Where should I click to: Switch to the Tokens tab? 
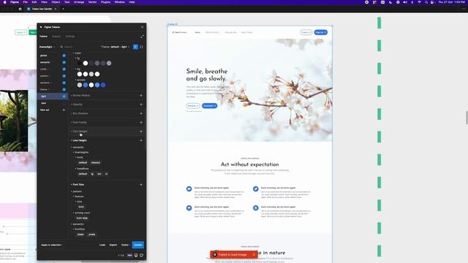[x=44, y=37]
